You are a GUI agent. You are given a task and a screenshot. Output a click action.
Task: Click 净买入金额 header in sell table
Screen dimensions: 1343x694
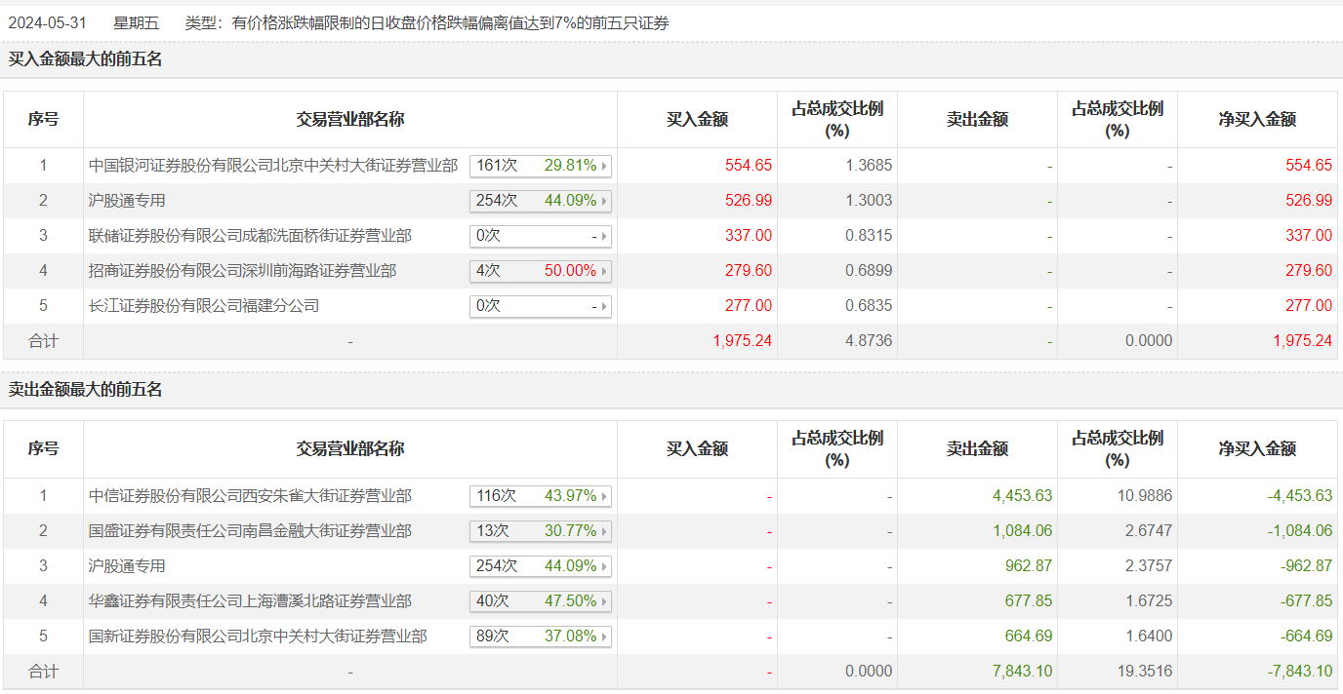(1257, 449)
